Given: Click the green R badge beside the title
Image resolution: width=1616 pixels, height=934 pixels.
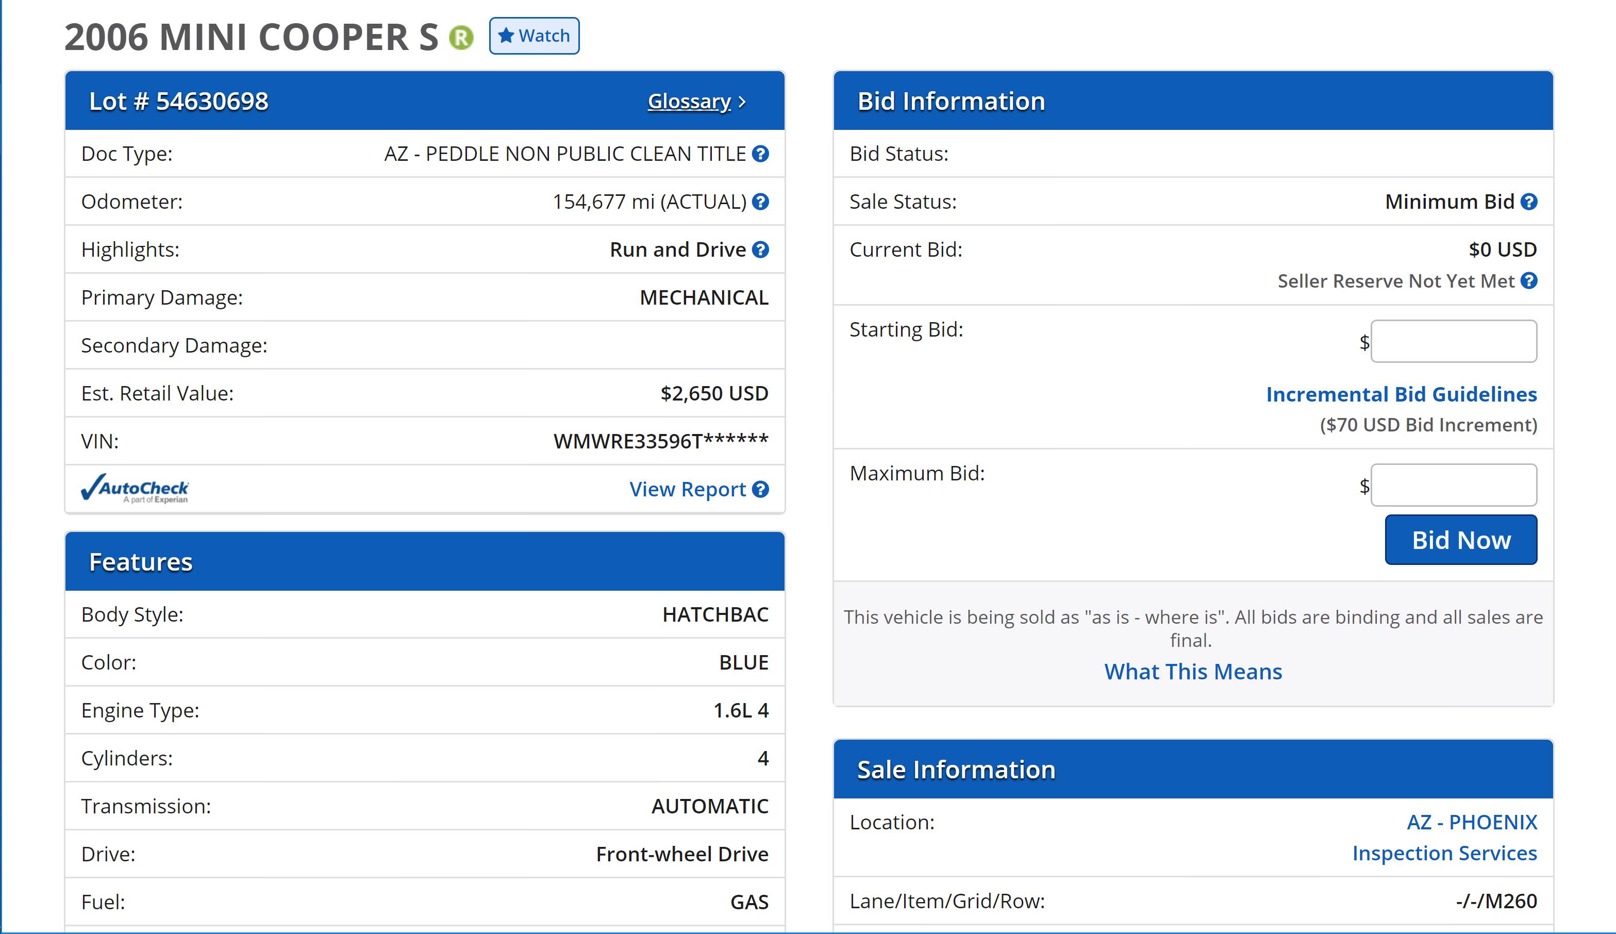Looking at the screenshot, I should point(460,37).
